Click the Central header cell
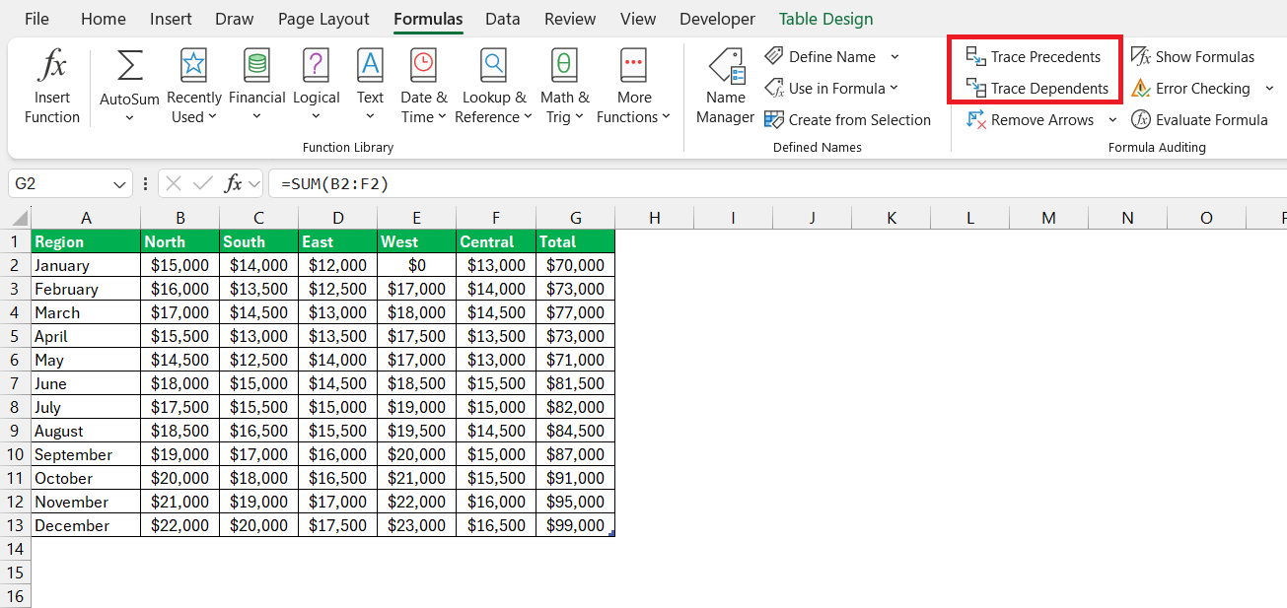Viewport: 1287px width, 608px height. pyautogui.click(x=496, y=241)
